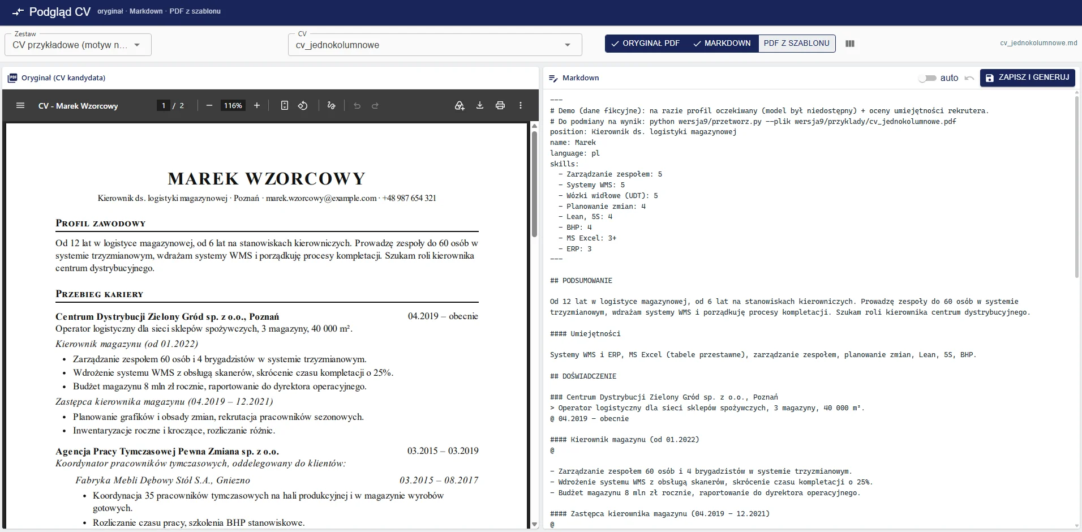The width and height of the screenshot is (1082, 532).
Task: Download the PDF file
Action: point(480,106)
